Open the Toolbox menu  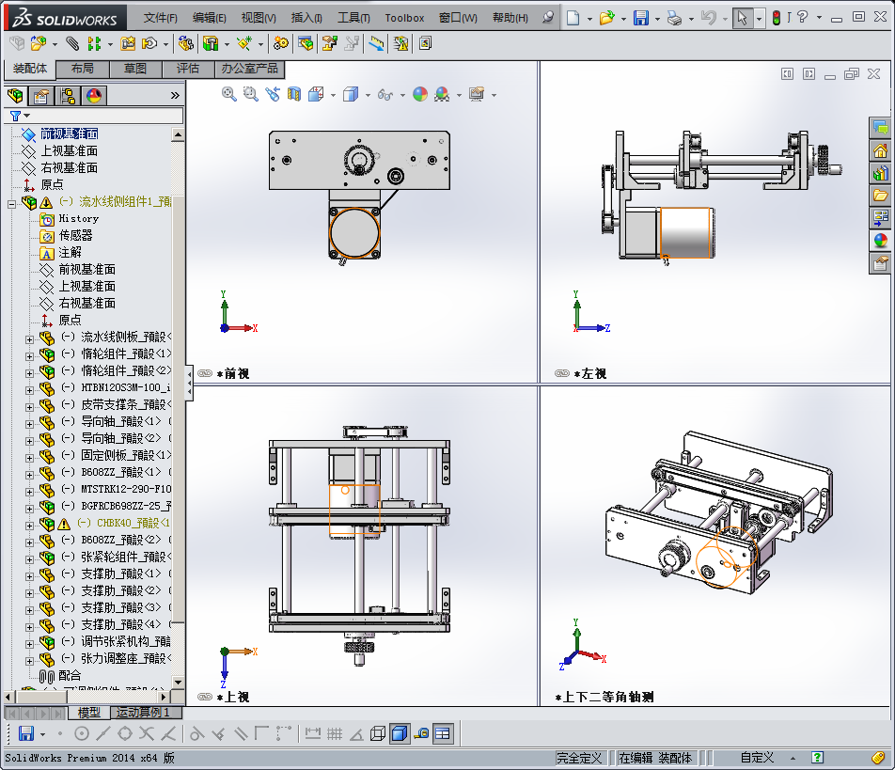click(x=404, y=18)
